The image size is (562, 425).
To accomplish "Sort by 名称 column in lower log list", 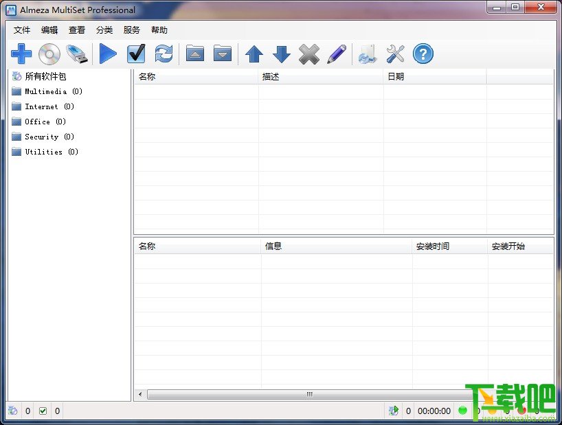I will [197, 246].
